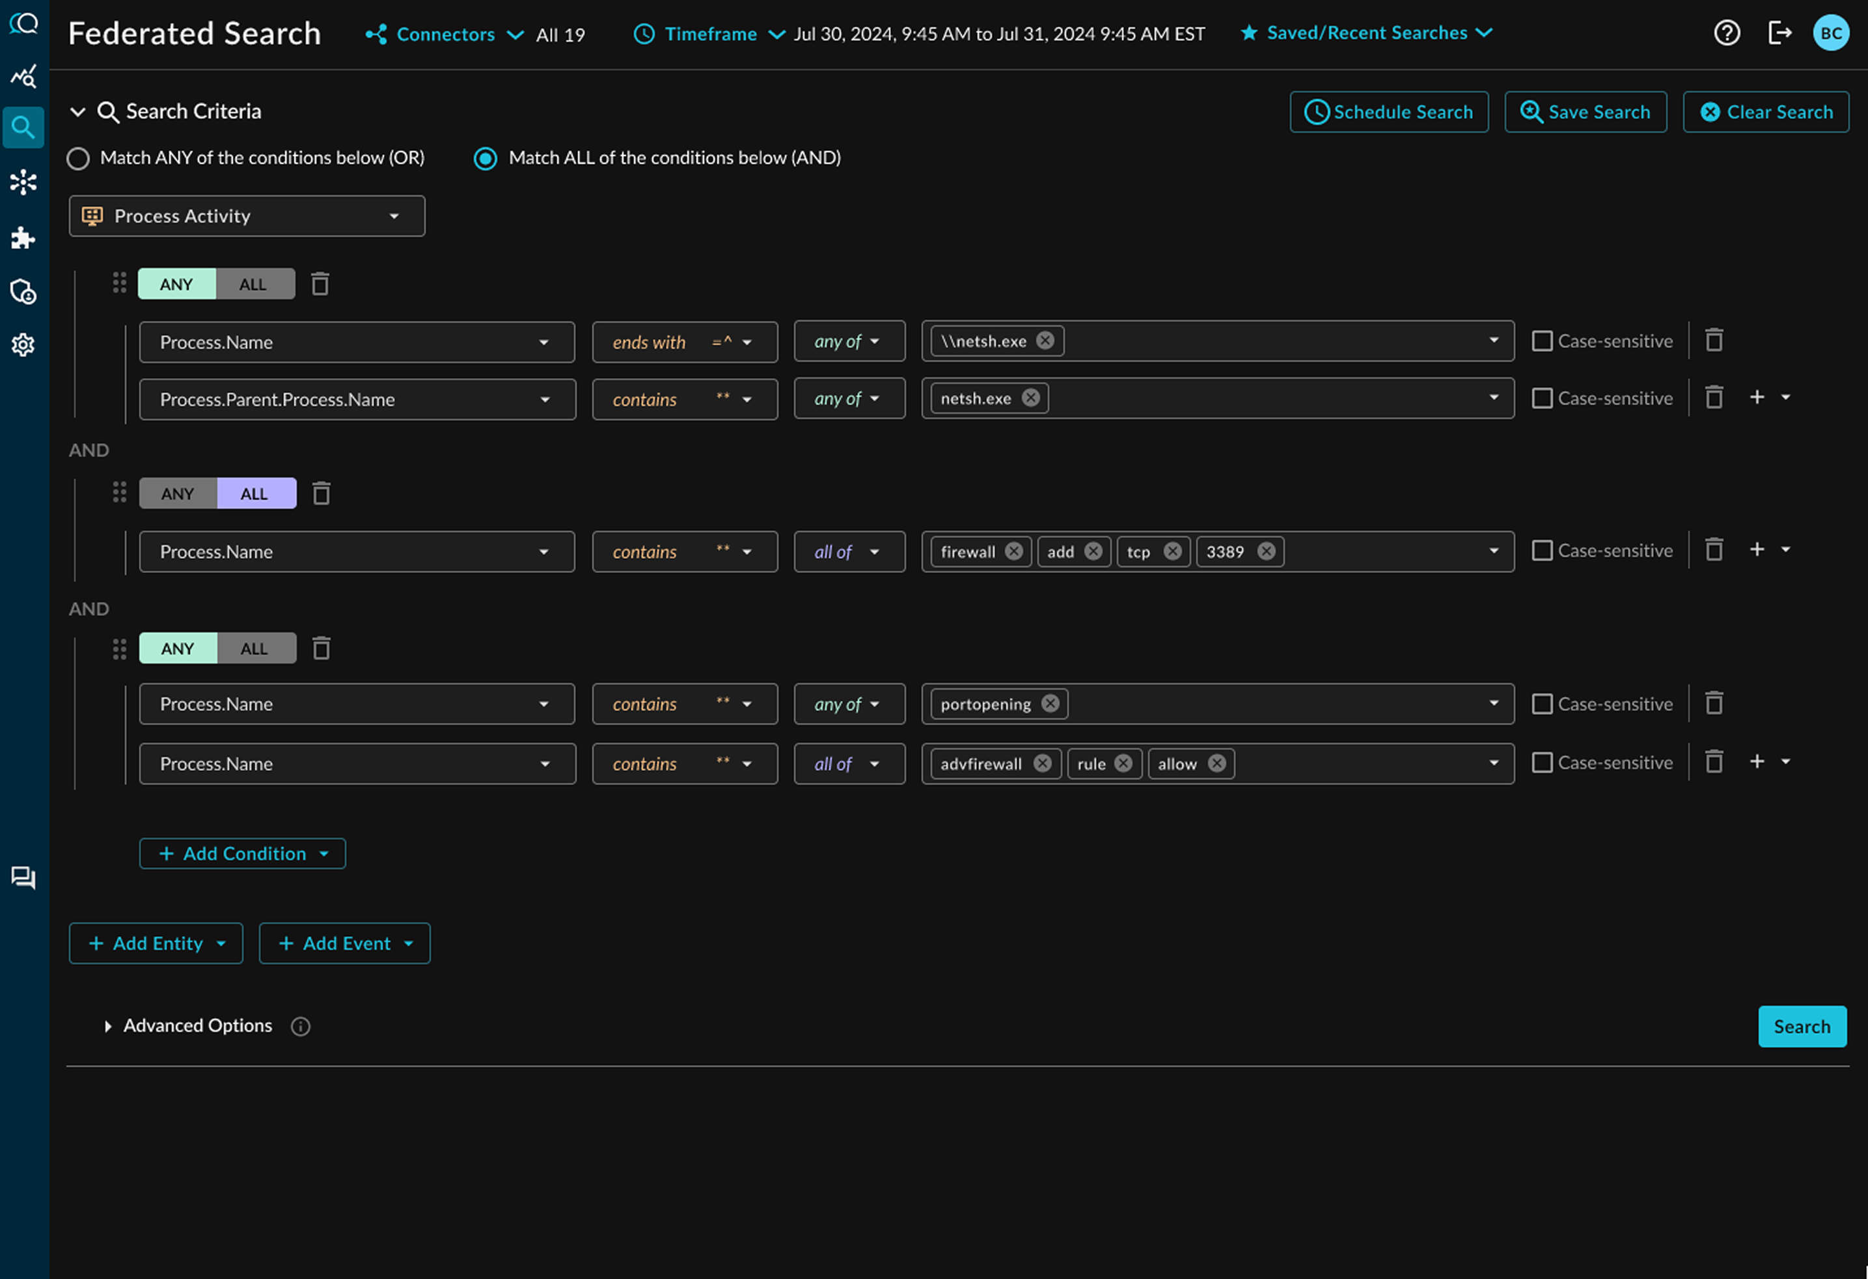Enable Case-sensitive for portopening row
Viewport: 1868px width, 1279px height.
pyautogui.click(x=1542, y=704)
